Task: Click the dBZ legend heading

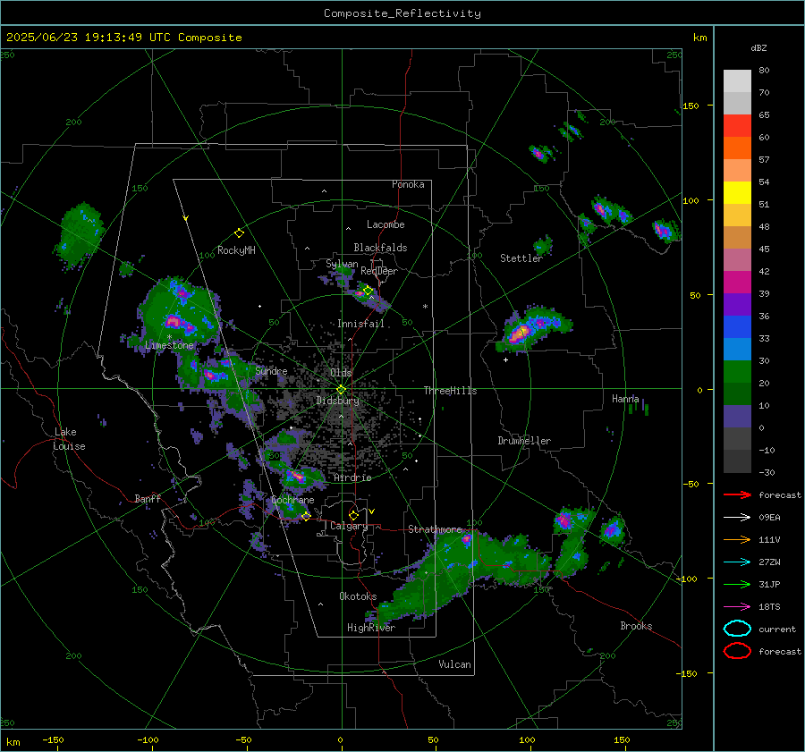Action: coord(758,48)
